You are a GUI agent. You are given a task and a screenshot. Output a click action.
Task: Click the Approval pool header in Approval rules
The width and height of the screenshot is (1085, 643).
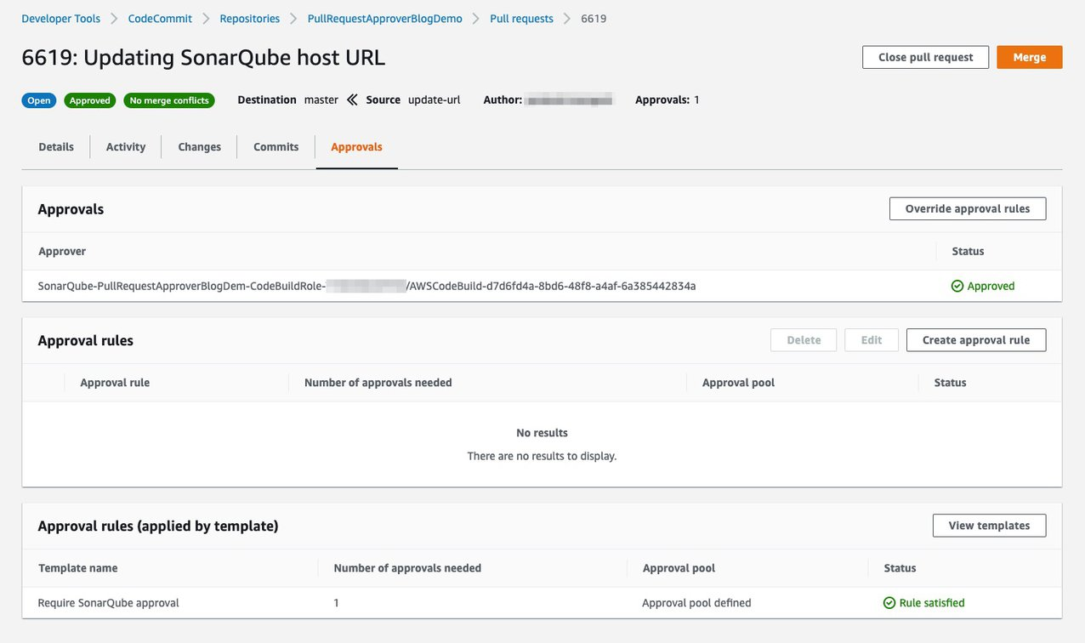[739, 383]
